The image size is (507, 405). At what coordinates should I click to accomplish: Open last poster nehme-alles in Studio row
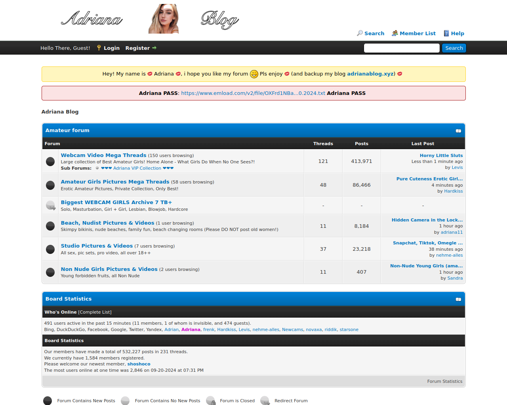point(450,255)
